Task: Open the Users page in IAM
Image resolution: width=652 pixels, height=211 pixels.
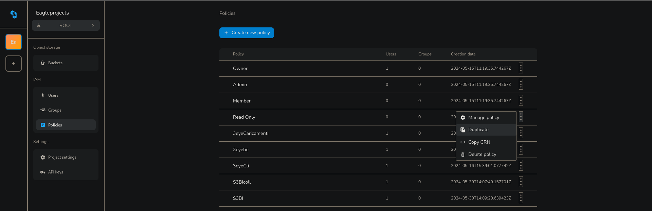Action: pyautogui.click(x=53, y=95)
